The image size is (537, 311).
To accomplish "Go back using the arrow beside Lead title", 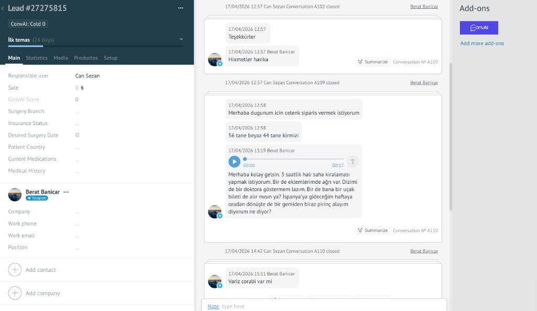I will pyautogui.click(x=3, y=8).
